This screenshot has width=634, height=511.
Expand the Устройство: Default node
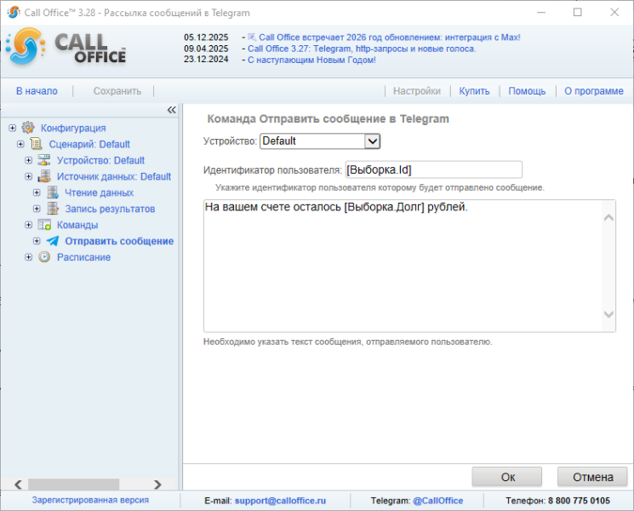28,160
